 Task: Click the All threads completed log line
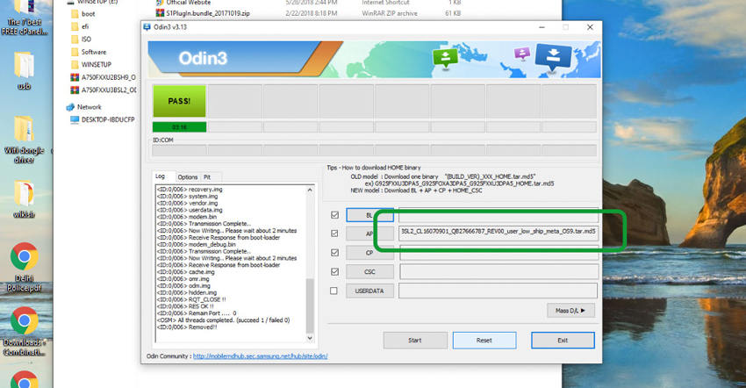(x=223, y=320)
